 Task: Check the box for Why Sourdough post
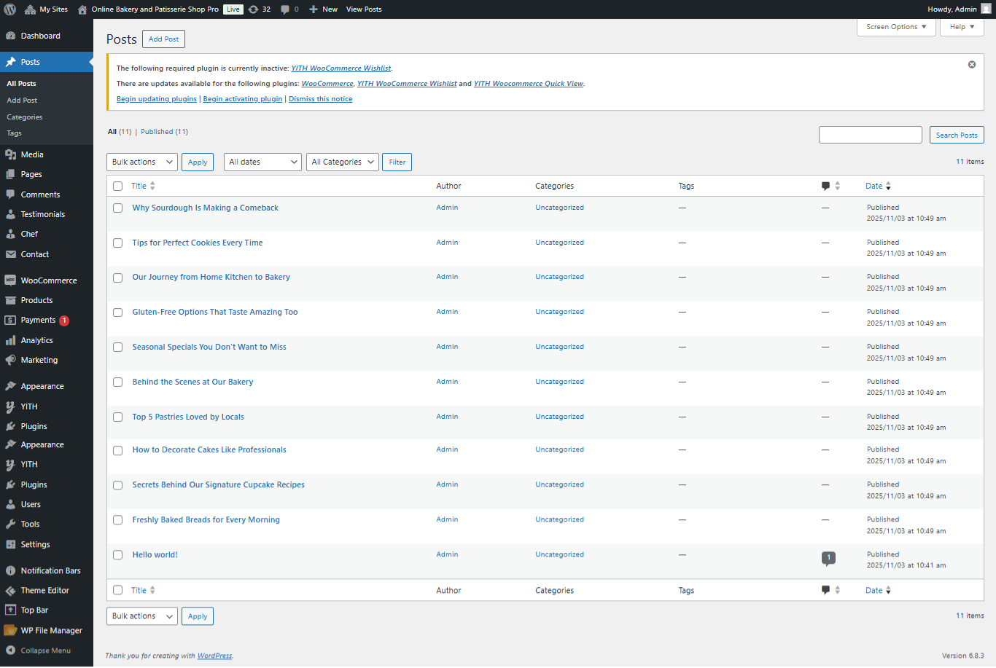[x=117, y=208]
